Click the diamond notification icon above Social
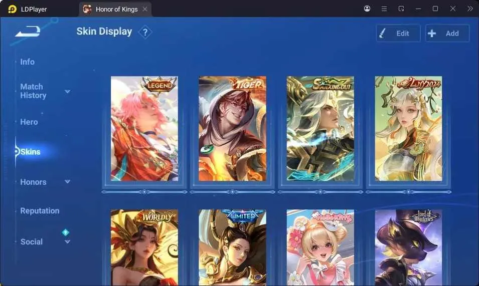The image size is (479, 286). (x=65, y=232)
